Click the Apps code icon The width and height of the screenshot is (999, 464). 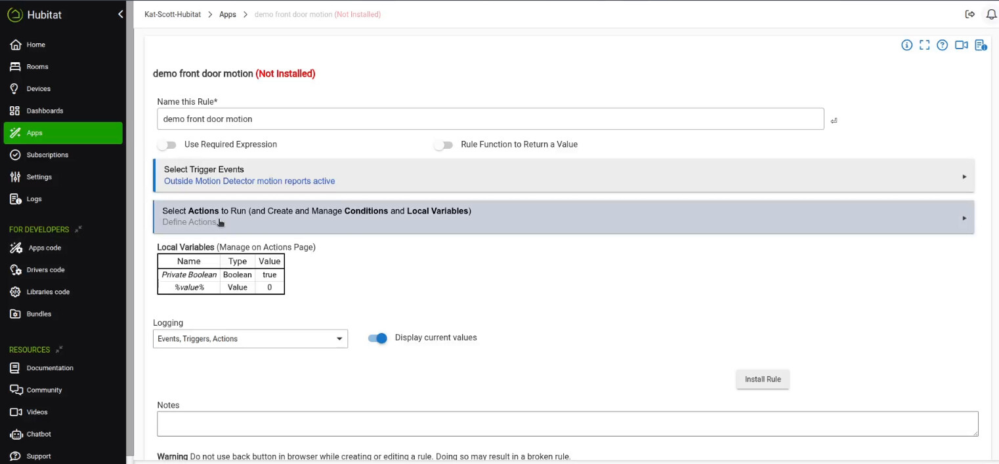tap(15, 248)
